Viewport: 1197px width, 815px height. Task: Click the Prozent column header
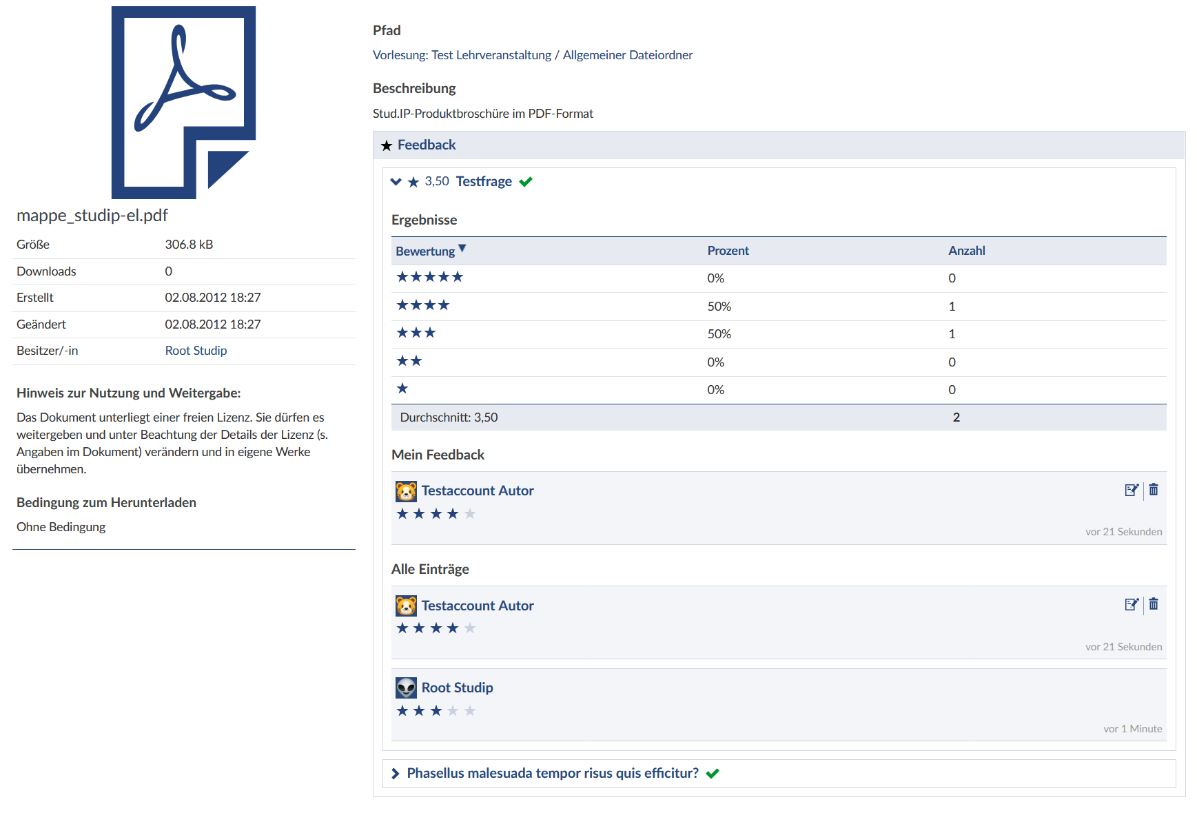point(728,251)
